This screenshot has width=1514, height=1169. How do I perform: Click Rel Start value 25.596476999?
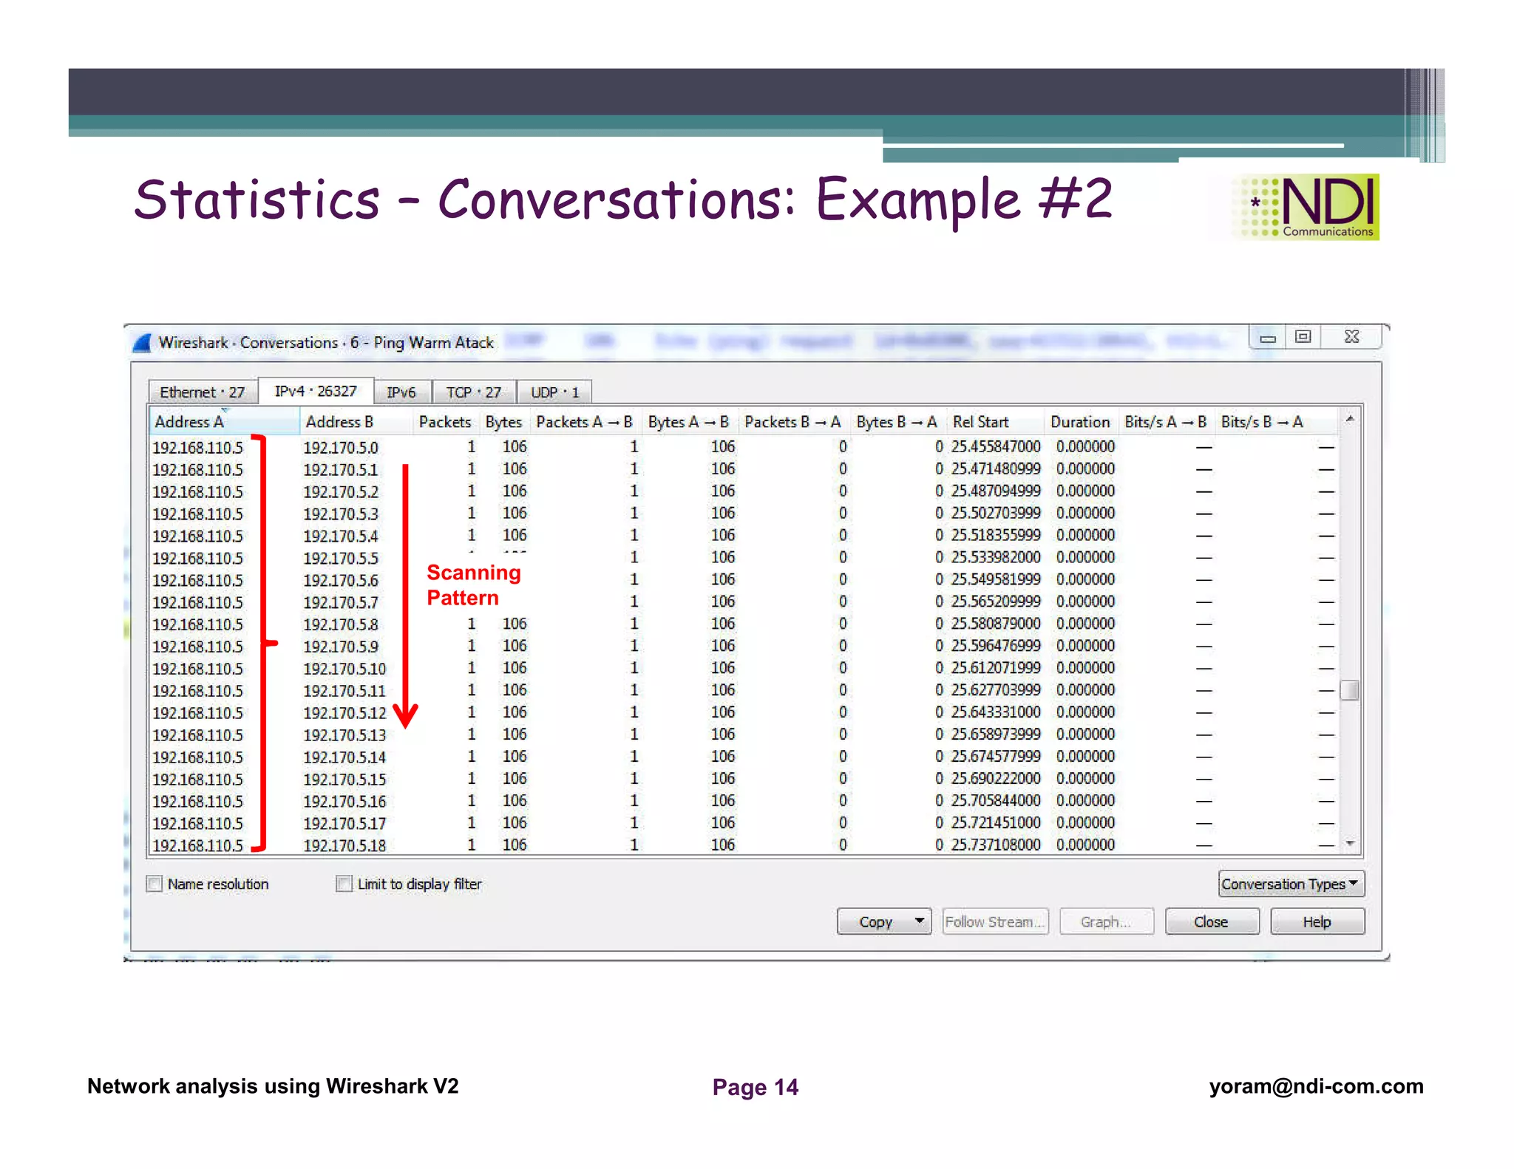(996, 646)
